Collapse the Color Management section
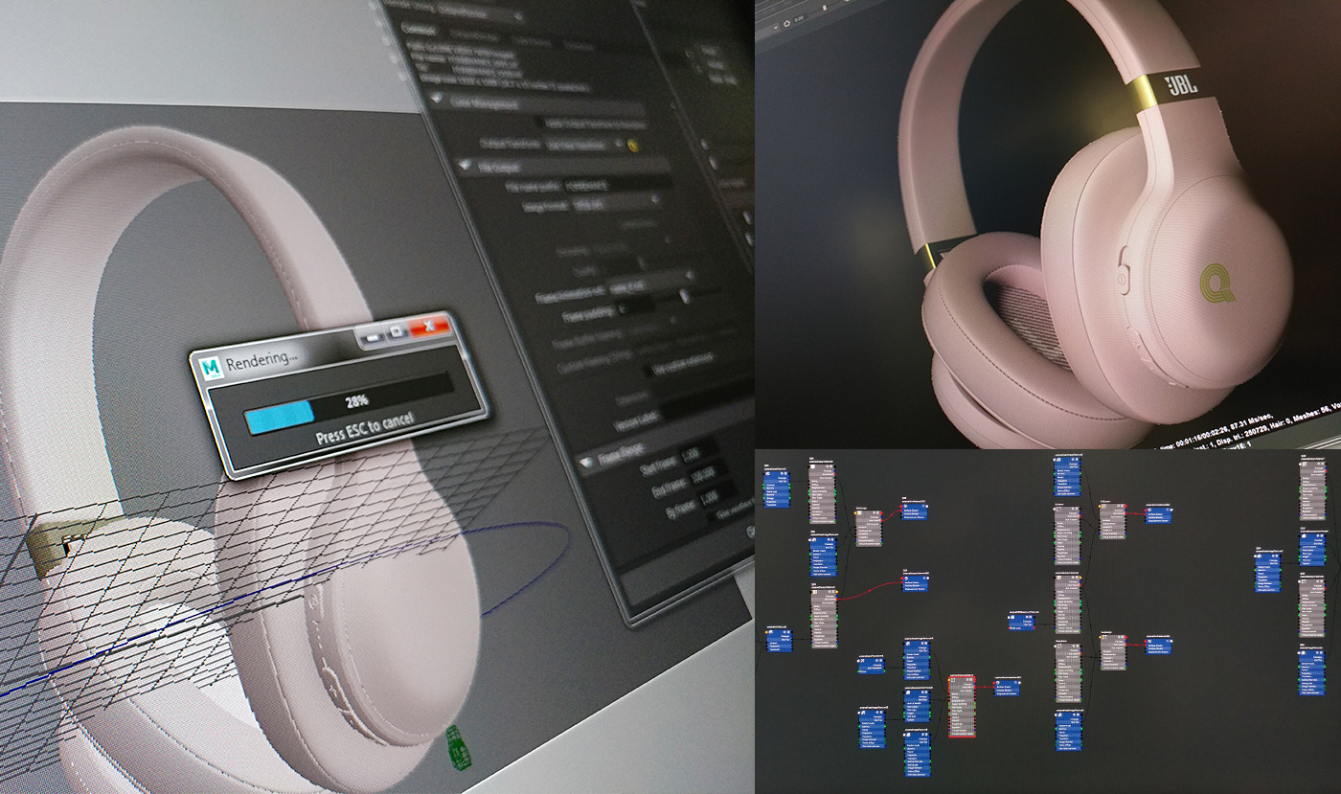This screenshot has height=794, width=1341. tap(438, 99)
